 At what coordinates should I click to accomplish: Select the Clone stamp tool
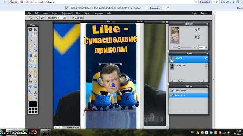pyautogui.click(x=35, y=56)
